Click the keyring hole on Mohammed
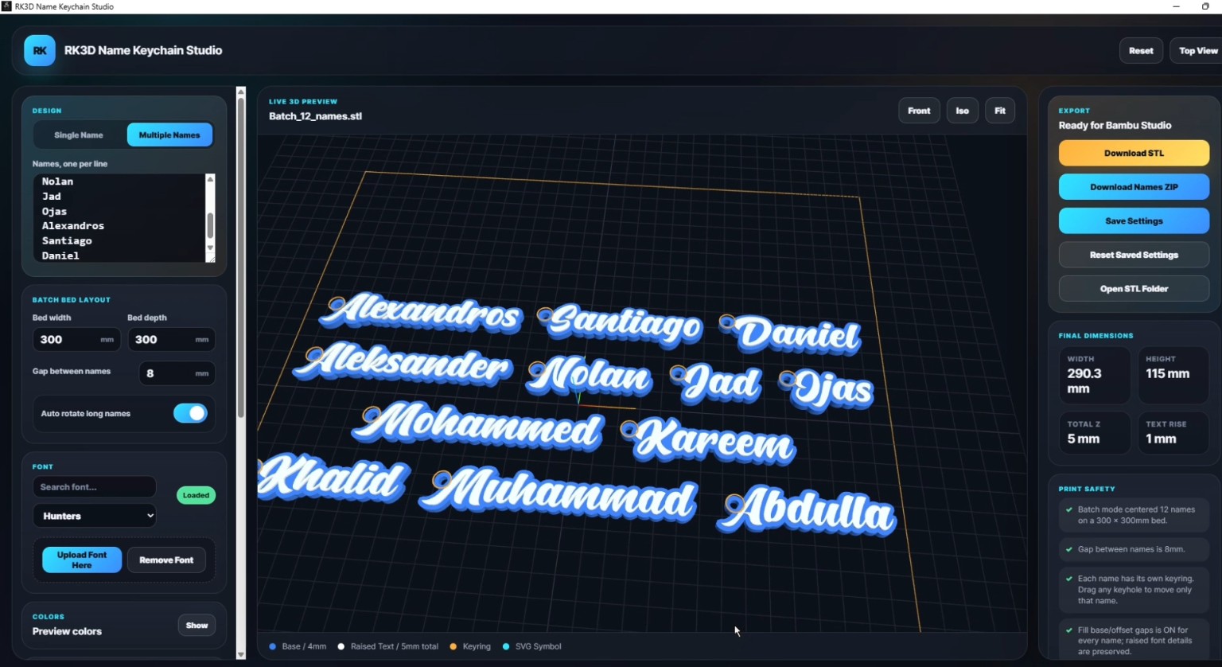1222x667 pixels. click(x=371, y=414)
